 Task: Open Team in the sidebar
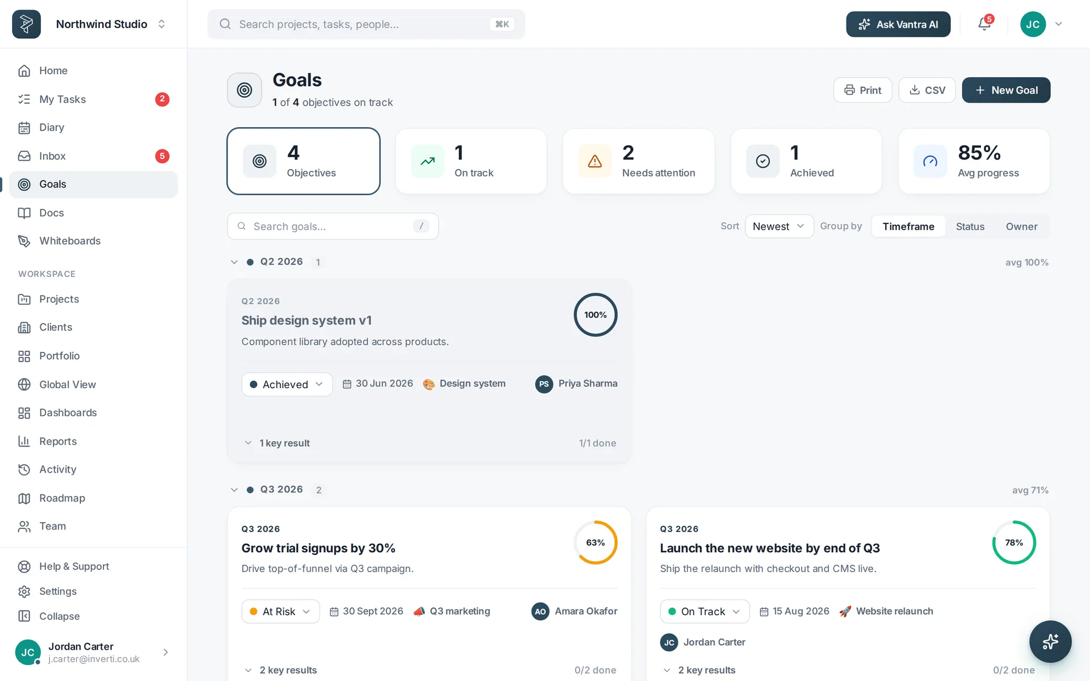coord(94,526)
